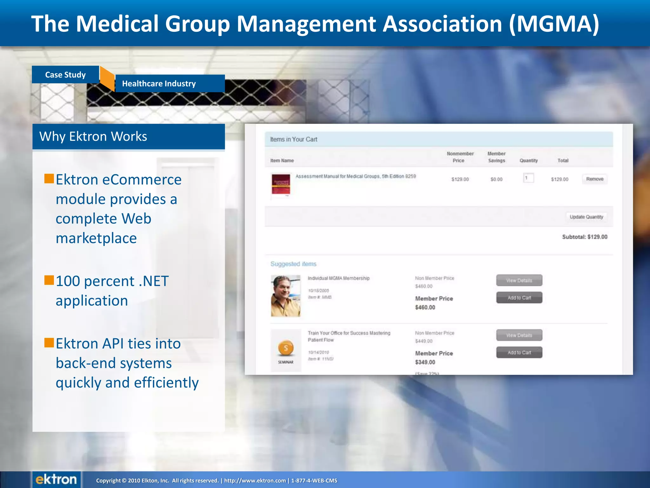Open Assessment Manual for Medical Groups item link

pos(355,176)
